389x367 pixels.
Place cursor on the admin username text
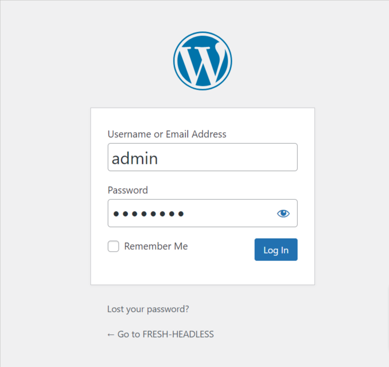click(x=135, y=159)
